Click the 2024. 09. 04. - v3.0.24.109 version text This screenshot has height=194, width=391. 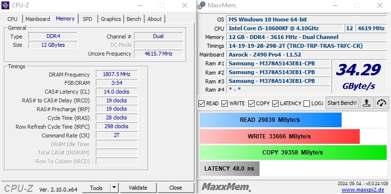pos(363,184)
